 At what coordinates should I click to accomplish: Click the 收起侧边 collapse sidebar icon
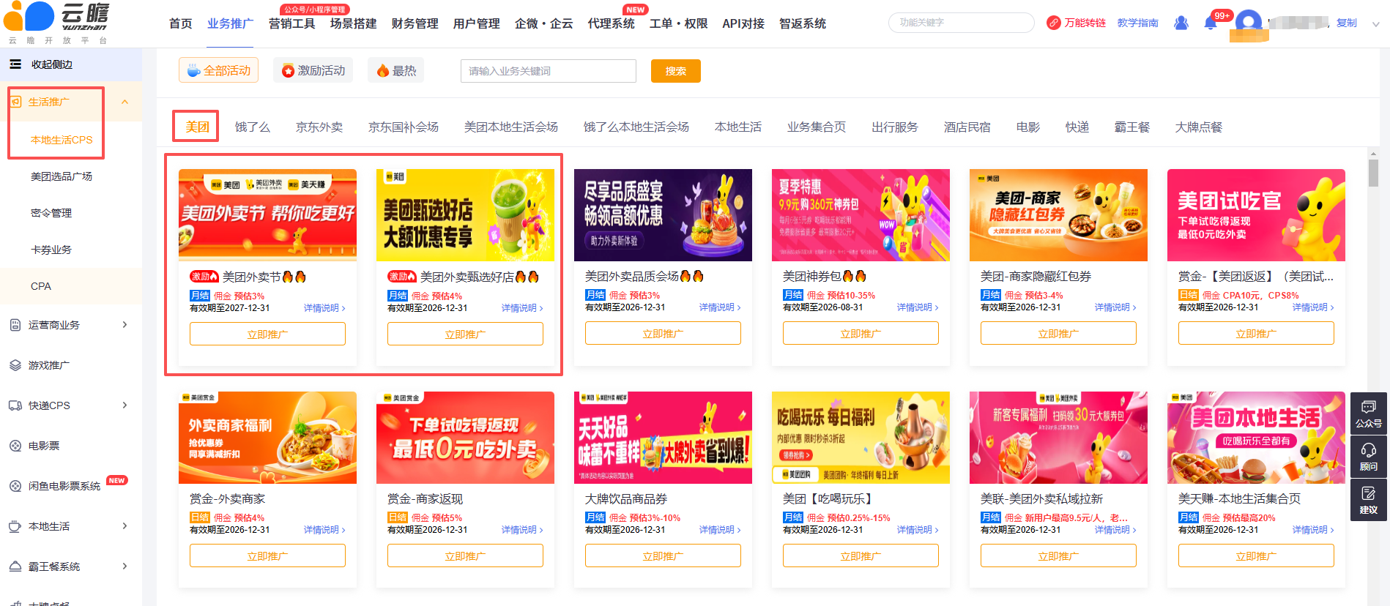15,64
